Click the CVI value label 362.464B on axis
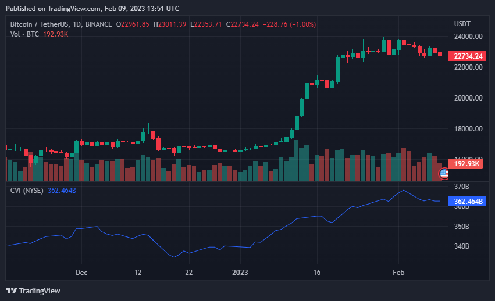 pos(468,201)
